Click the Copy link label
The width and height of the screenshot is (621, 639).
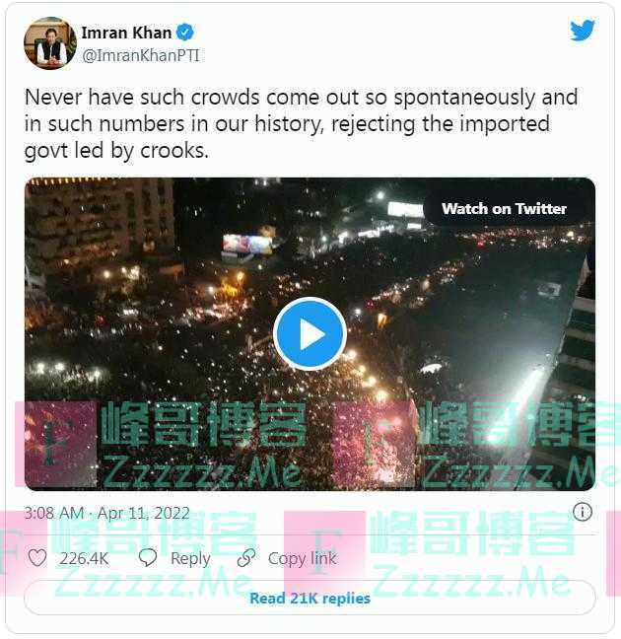point(303,558)
